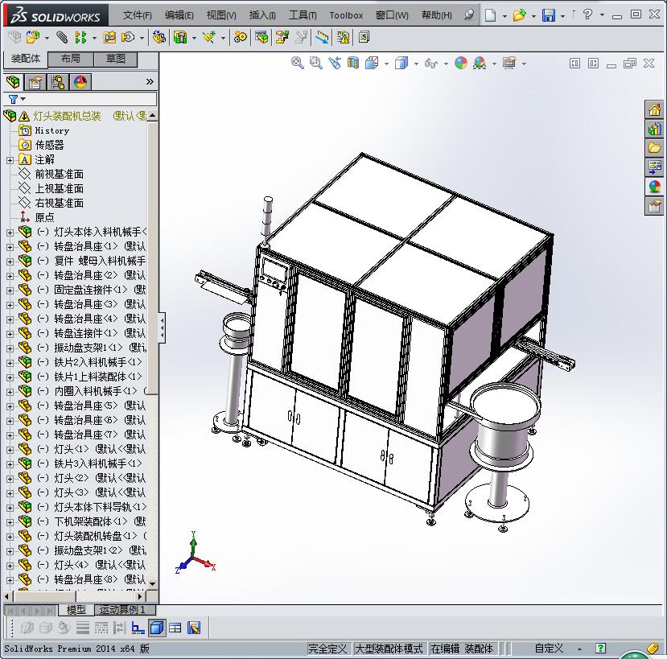Click the Smart Fasteners icon
Screen dimensions: 667x659
109,38
